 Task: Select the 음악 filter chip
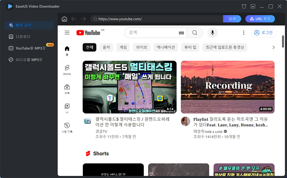(106, 47)
